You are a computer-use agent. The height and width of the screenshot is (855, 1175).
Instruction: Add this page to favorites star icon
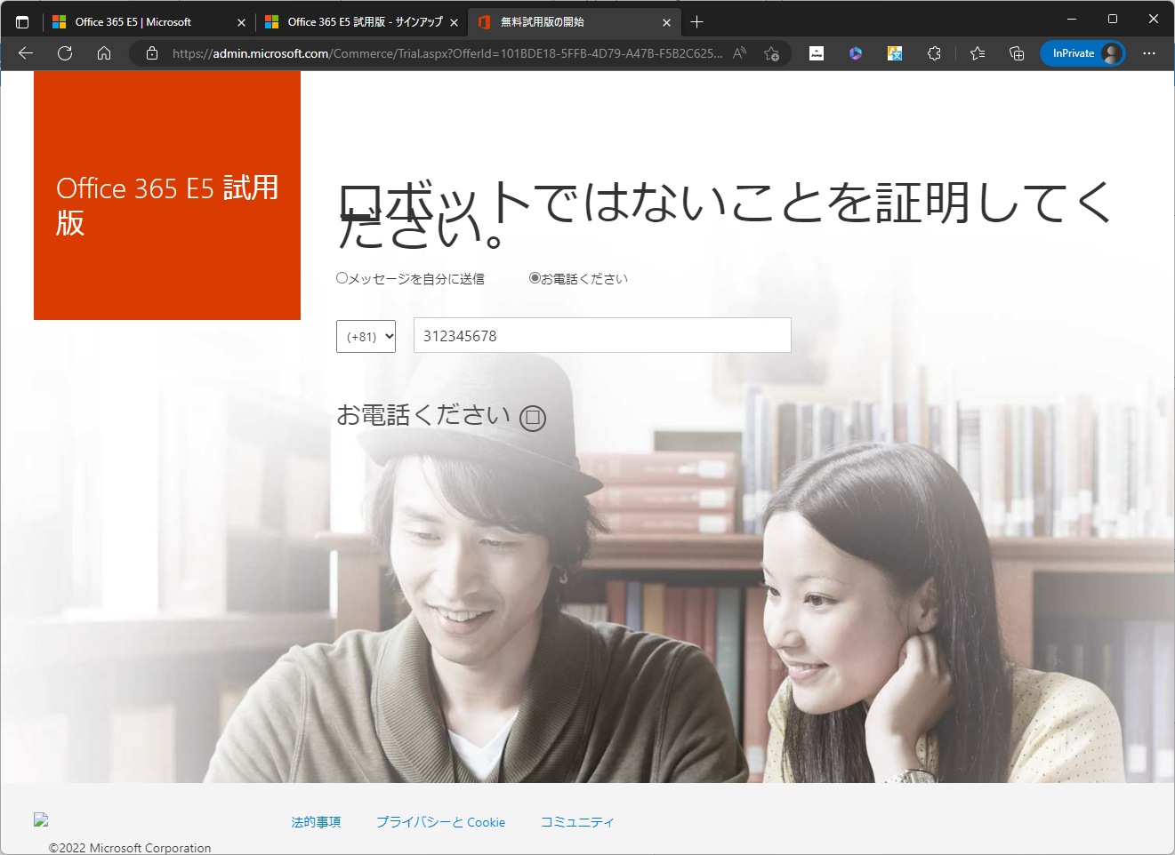click(x=771, y=53)
